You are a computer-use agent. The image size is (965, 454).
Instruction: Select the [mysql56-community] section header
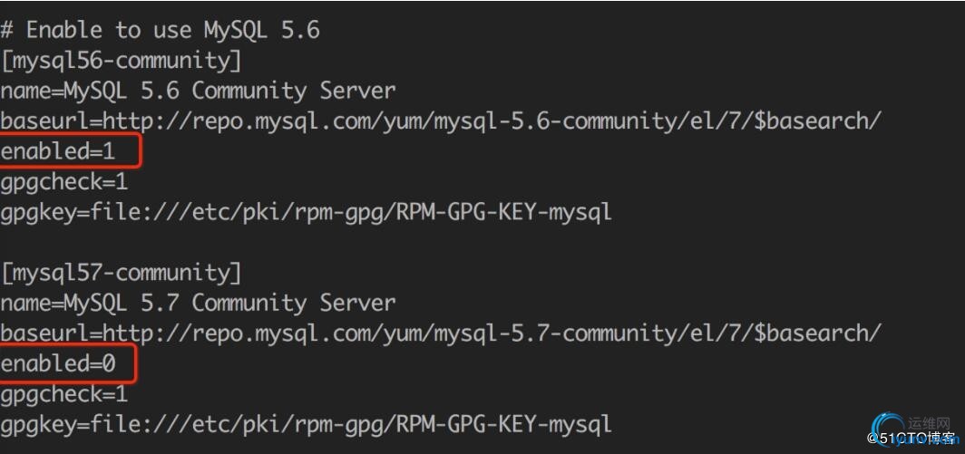point(122,61)
